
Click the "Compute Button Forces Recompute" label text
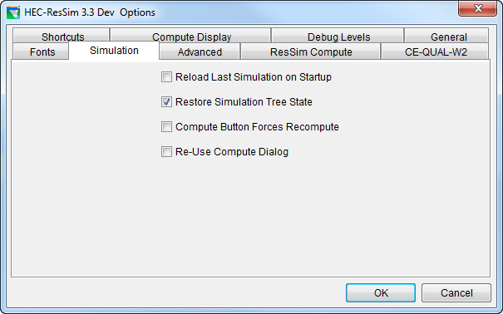(x=257, y=127)
